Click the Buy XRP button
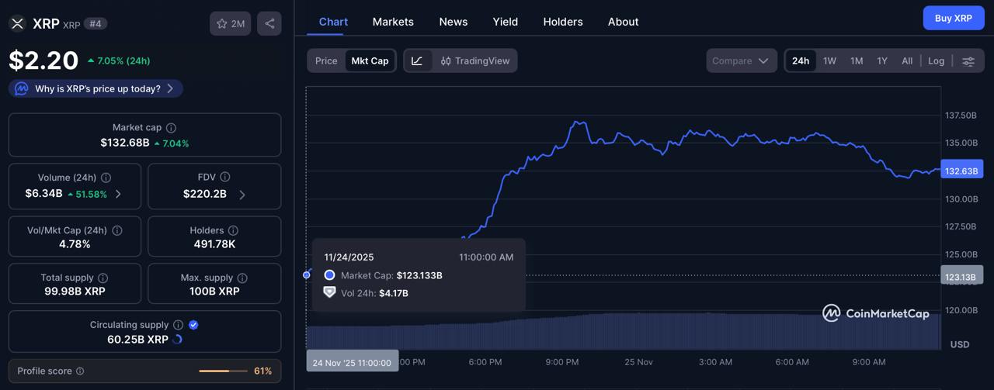The height and width of the screenshot is (390, 994). tap(953, 18)
